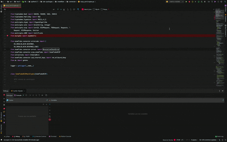Screen dimensions: 227x142
Task: Open the search history dropdown magnifier
Action: point(5,9)
